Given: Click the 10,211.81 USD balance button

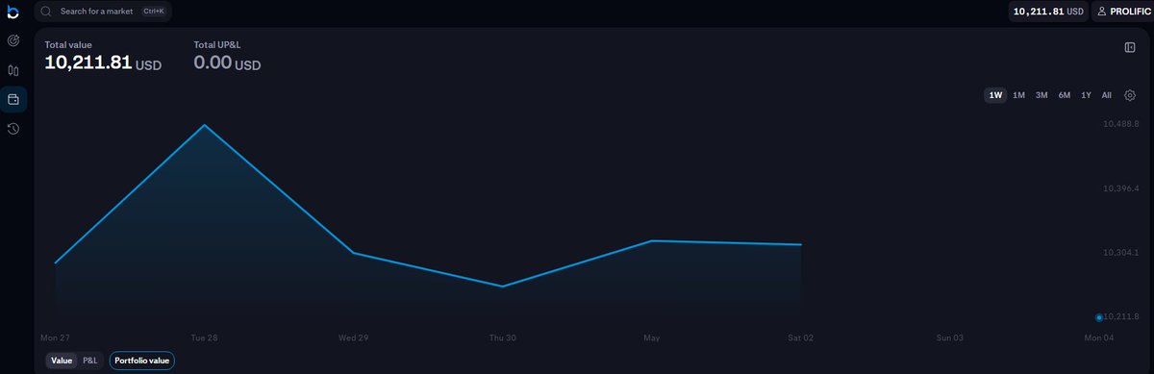Looking at the screenshot, I should [x=1047, y=12].
